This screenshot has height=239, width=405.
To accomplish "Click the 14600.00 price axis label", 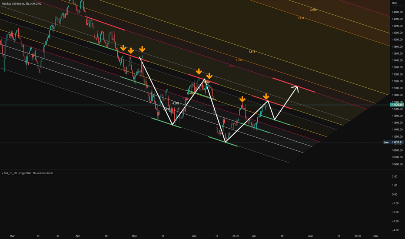I will pos(397,19).
